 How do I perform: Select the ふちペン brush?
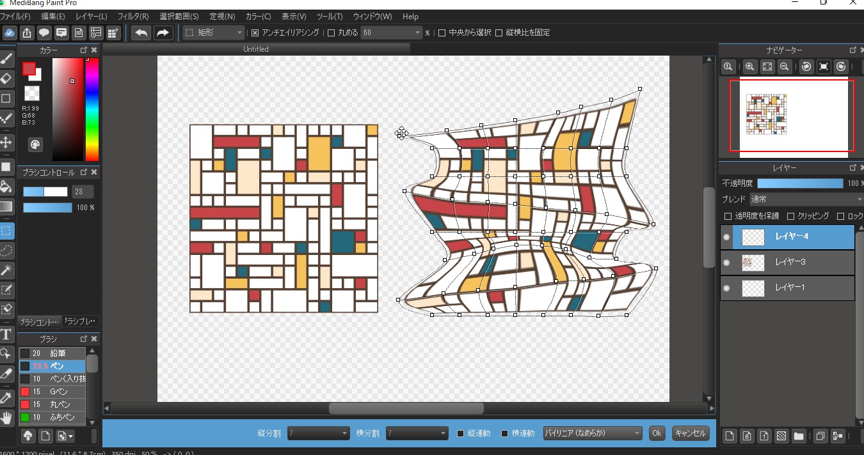coord(52,417)
